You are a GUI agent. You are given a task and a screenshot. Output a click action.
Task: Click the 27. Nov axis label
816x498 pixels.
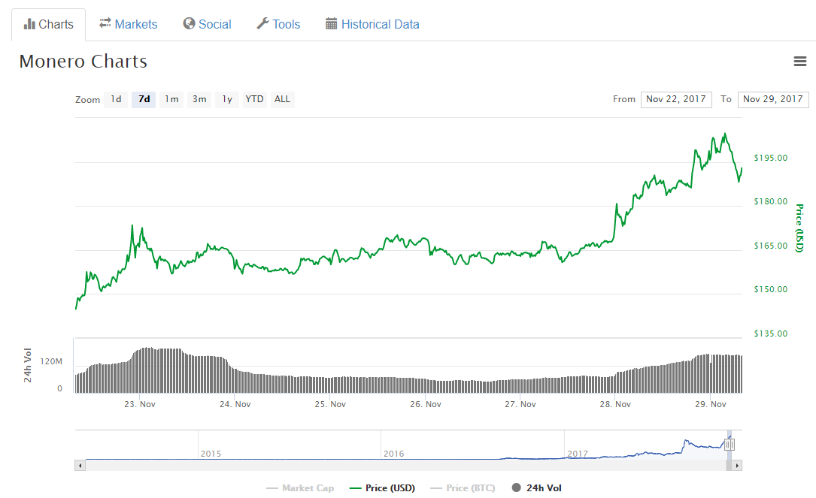(520, 404)
